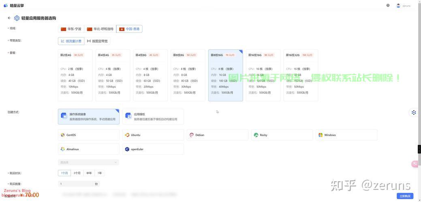Open the zeruns user avatar menu
Image resolution: width=421 pixels, height=202 pixels.
pos(398,6)
